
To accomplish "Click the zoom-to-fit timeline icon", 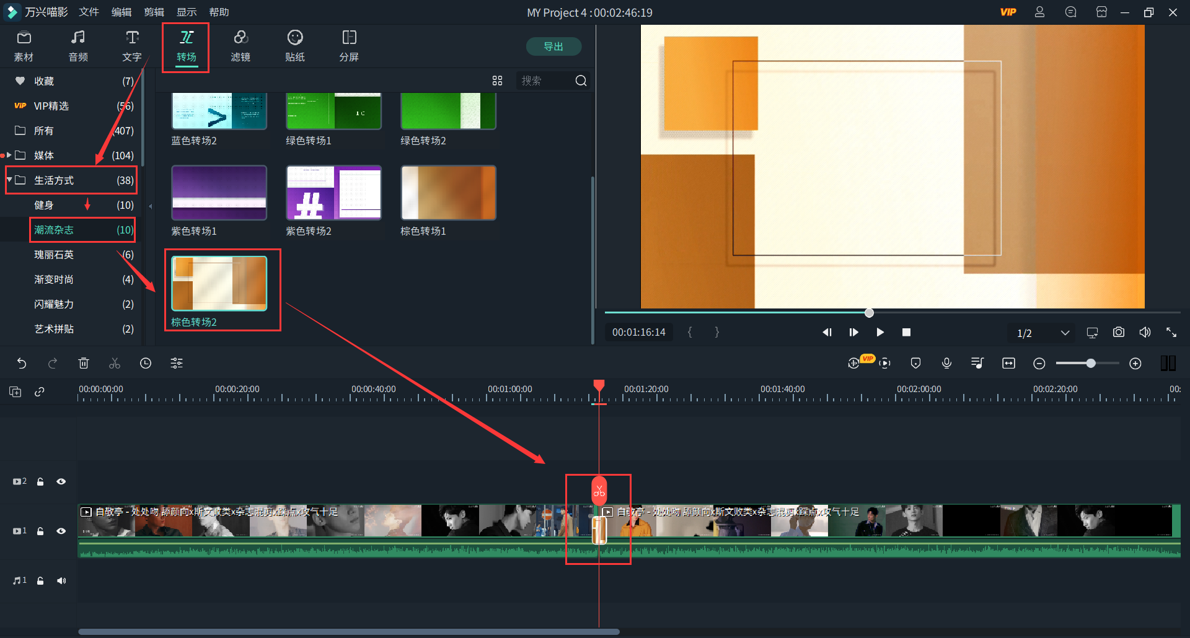I will 1008,364.
